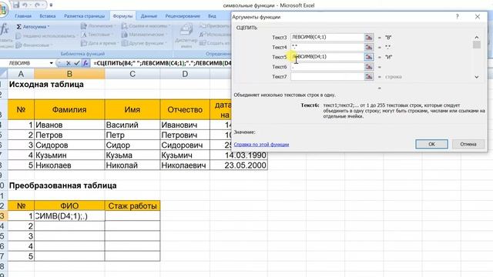Click the range selector icon for Текст6

coord(369,67)
